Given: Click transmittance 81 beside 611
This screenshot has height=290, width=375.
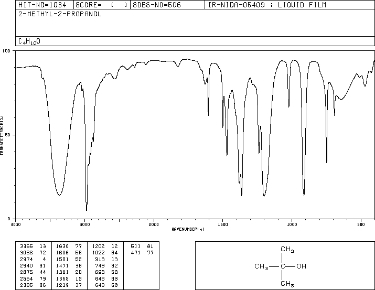Looking at the screenshot, I should coord(150,246).
